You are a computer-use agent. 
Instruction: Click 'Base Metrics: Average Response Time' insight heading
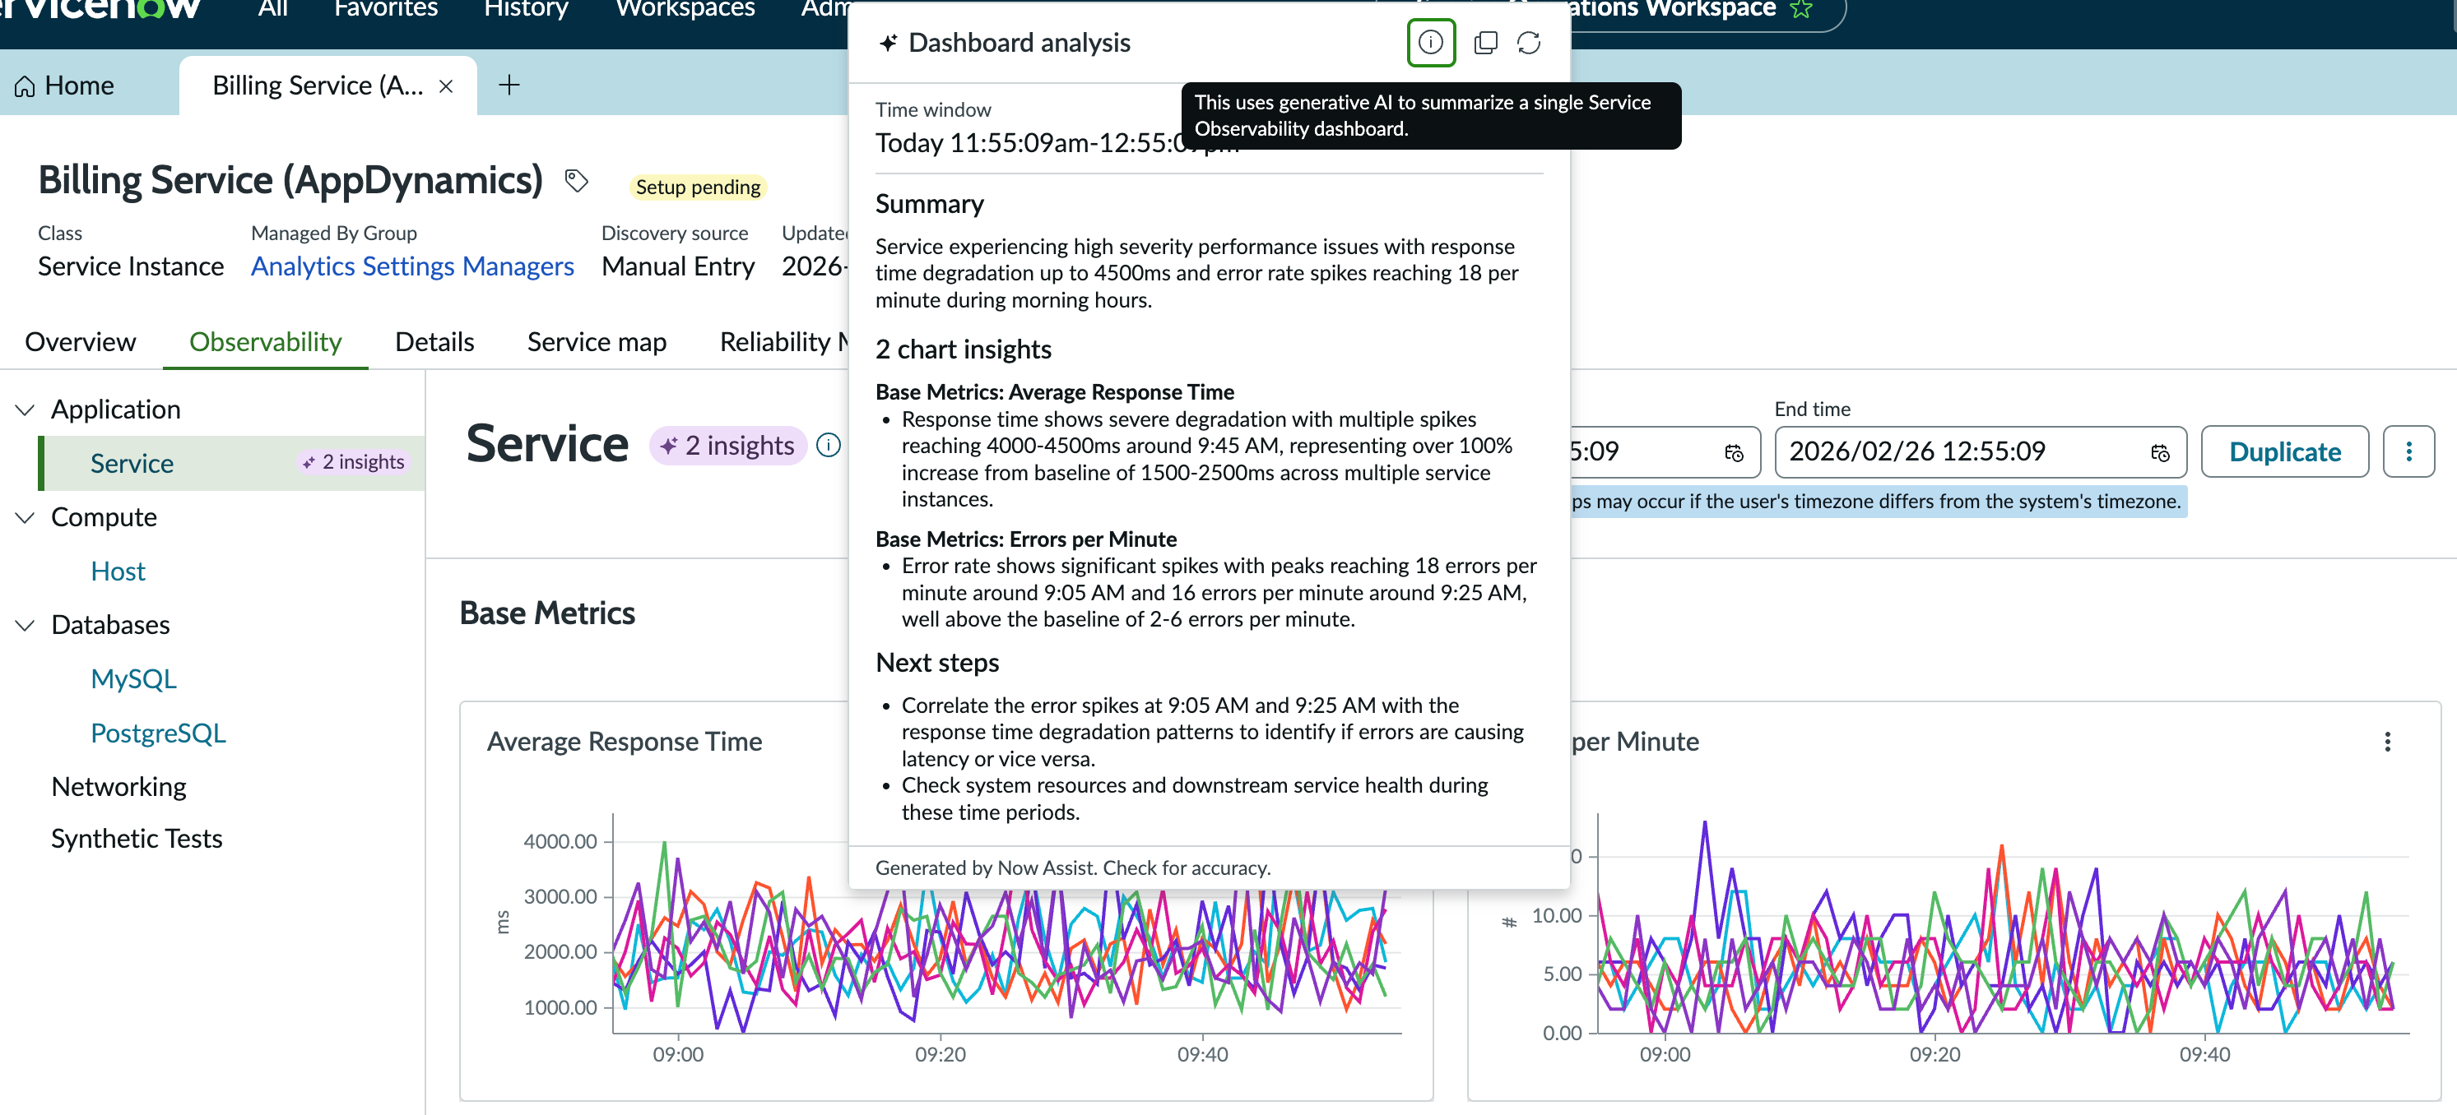pos(1054,391)
